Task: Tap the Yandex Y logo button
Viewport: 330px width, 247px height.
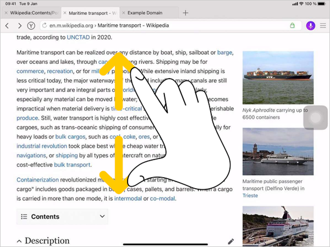Action: 31,25
